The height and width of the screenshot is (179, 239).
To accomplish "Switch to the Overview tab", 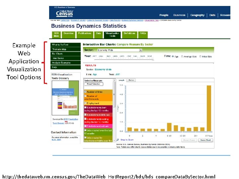I will click(x=68, y=35).
